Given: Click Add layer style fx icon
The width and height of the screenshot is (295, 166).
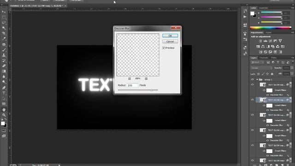Looking at the screenshot, I should pyautogui.click(x=260, y=165).
